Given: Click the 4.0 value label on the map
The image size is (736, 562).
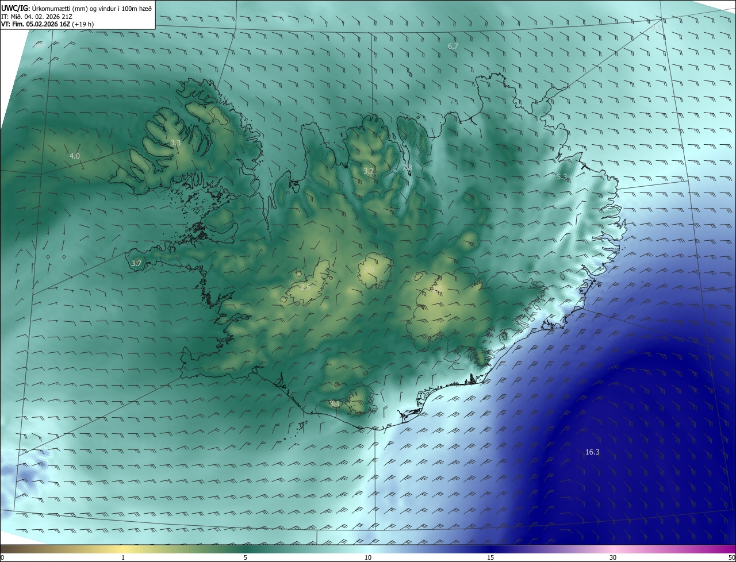Looking at the screenshot, I should click(x=75, y=156).
